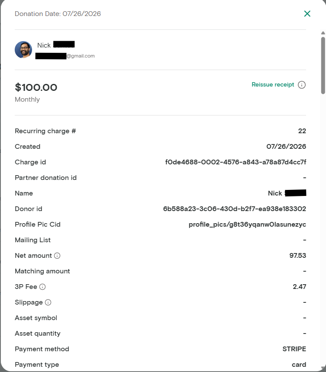
Task: Click the 3P Fee info icon
Action: [42, 287]
